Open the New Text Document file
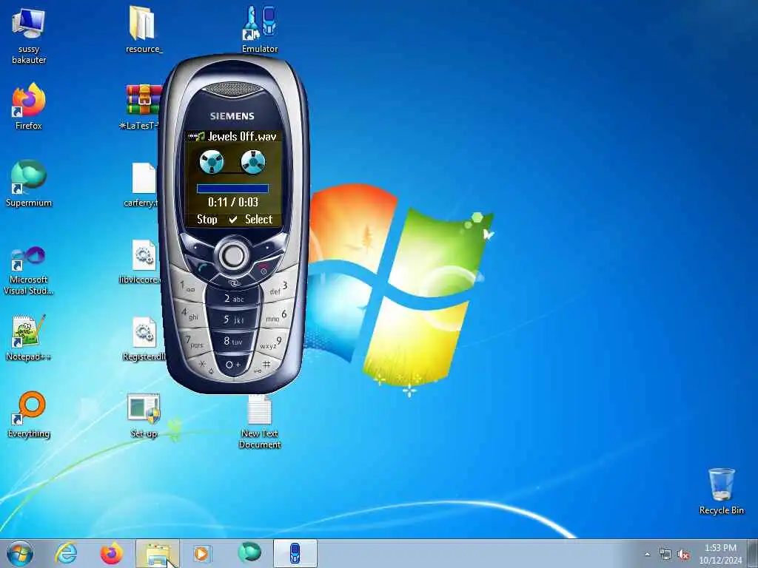758x568 pixels. (x=260, y=421)
